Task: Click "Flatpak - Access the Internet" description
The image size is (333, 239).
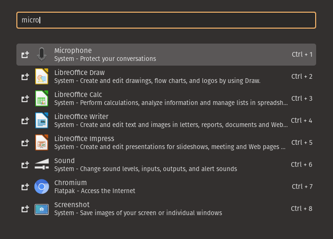Action: 95,191
